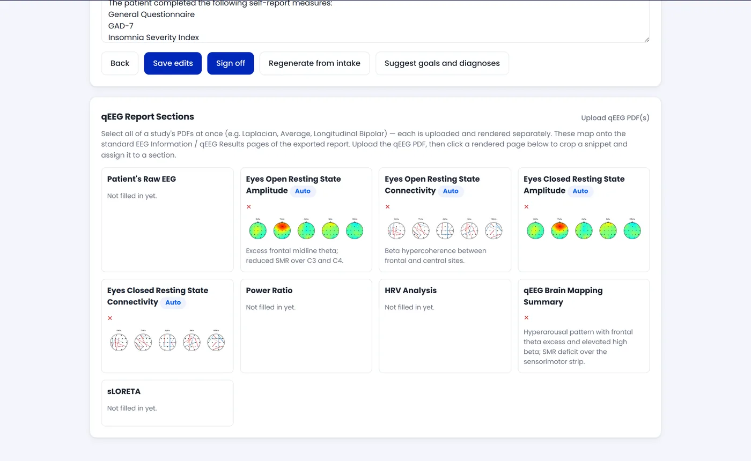
Task: Remove the Eyes Open Connectivity snippet with the red X
Action: pos(387,207)
